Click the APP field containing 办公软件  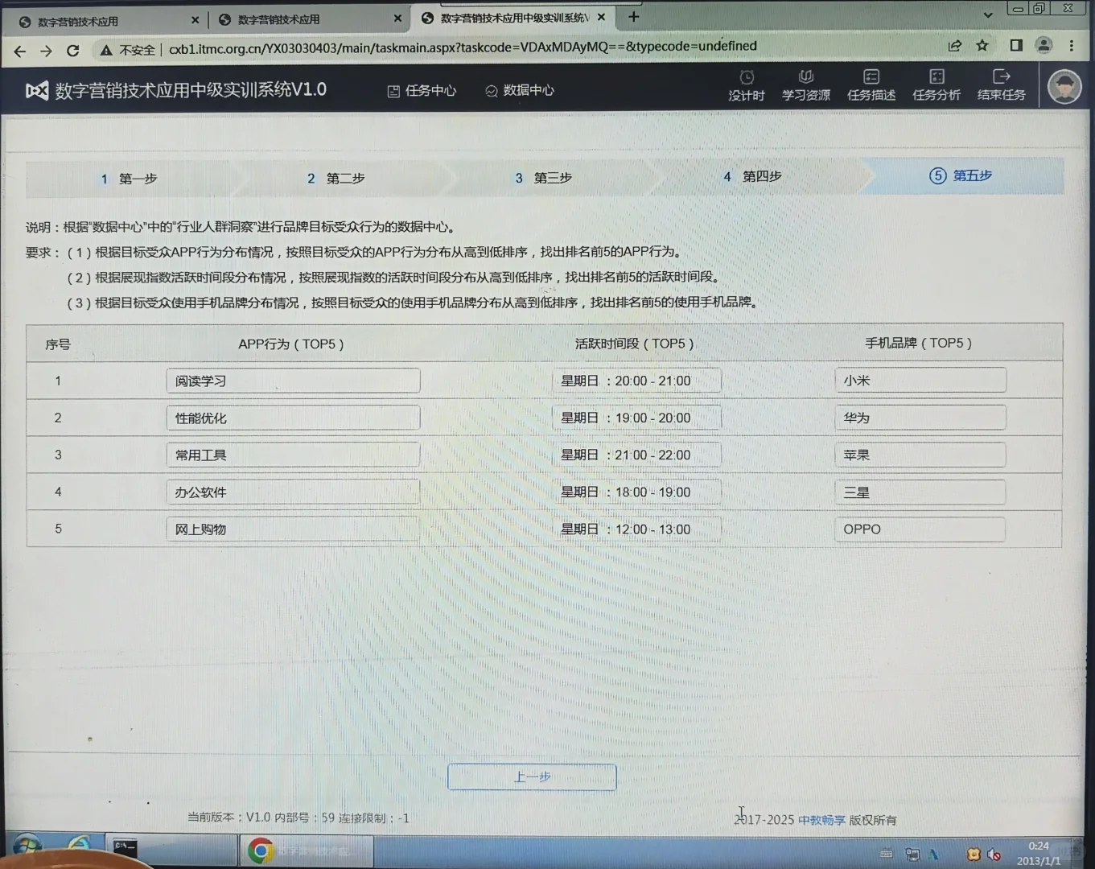click(x=293, y=492)
